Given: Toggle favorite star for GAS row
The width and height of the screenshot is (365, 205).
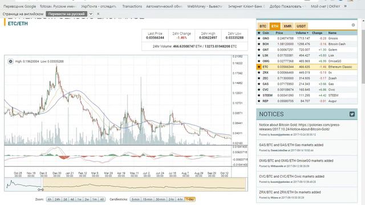Looking at the screenshot, I should coord(259,84).
